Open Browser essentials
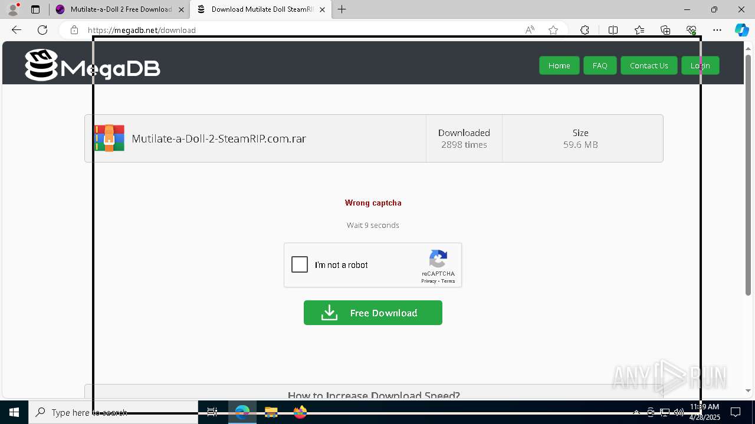The width and height of the screenshot is (755, 424). pyautogui.click(x=691, y=30)
